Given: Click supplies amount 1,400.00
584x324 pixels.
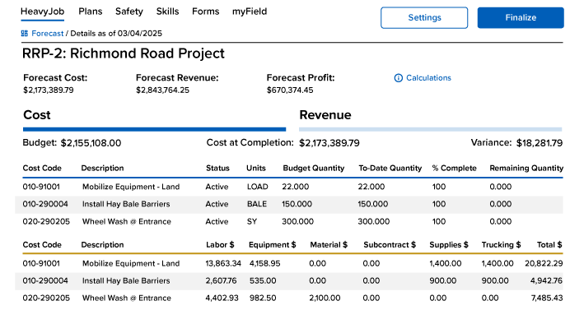Looking at the screenshot, I should click(x=446, y=263).
